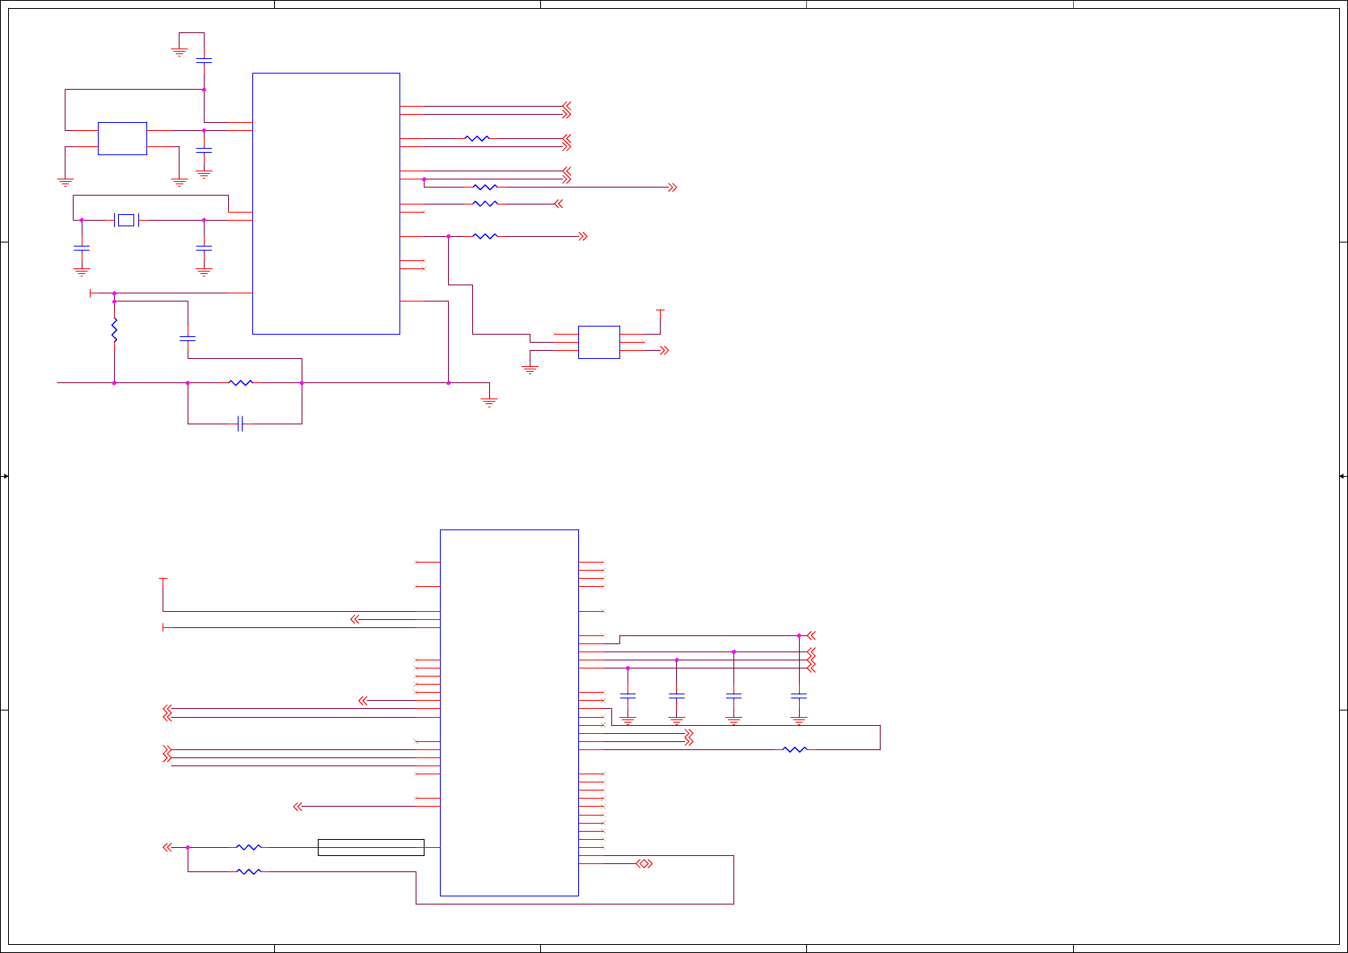Select the large lower blue IC block
The width and height of the screenshot is (1348, 953).
[509, 713]
